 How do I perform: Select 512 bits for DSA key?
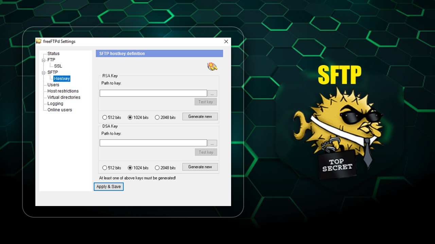112,168
